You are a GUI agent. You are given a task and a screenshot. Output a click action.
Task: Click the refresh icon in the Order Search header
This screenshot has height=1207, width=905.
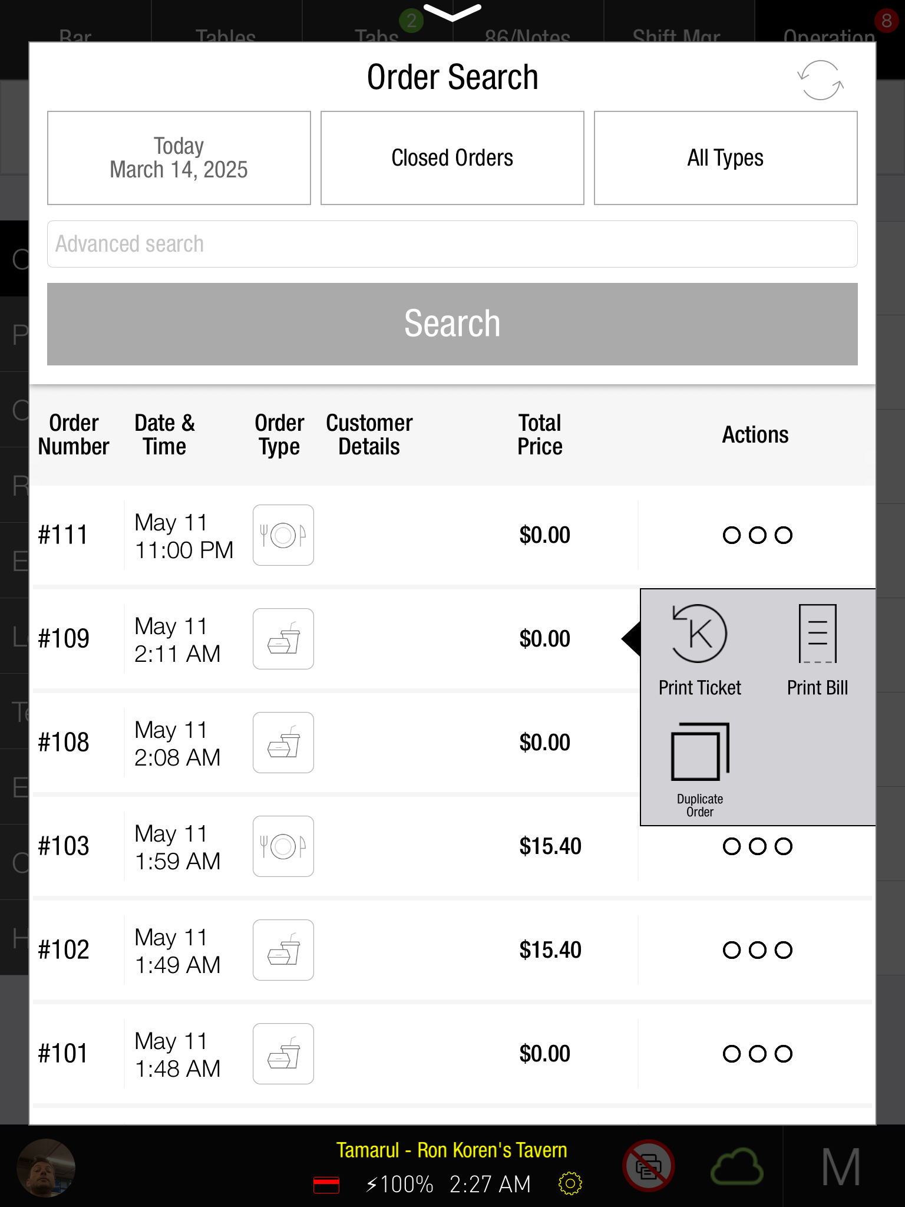[x=820, y=80]
